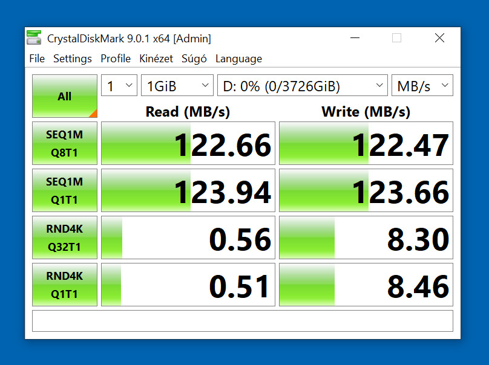Open the Súgó help menu
Screen dimensions: 489x365
(194, 59)
